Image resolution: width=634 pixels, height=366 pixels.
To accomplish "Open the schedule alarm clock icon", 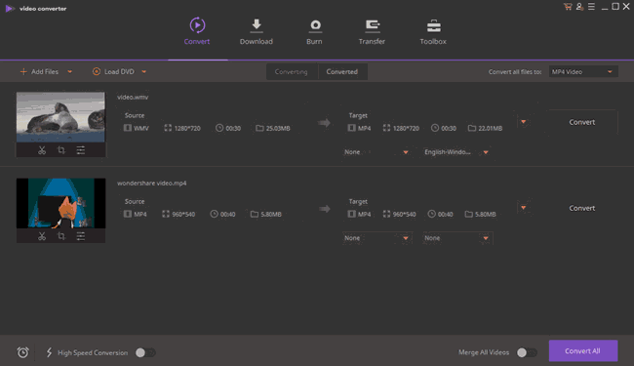I will tap(23, 352).
